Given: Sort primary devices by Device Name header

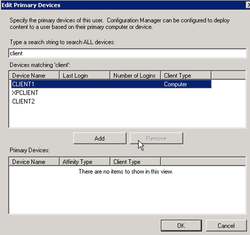Looking at the screenshot, I should pos(34,162).
